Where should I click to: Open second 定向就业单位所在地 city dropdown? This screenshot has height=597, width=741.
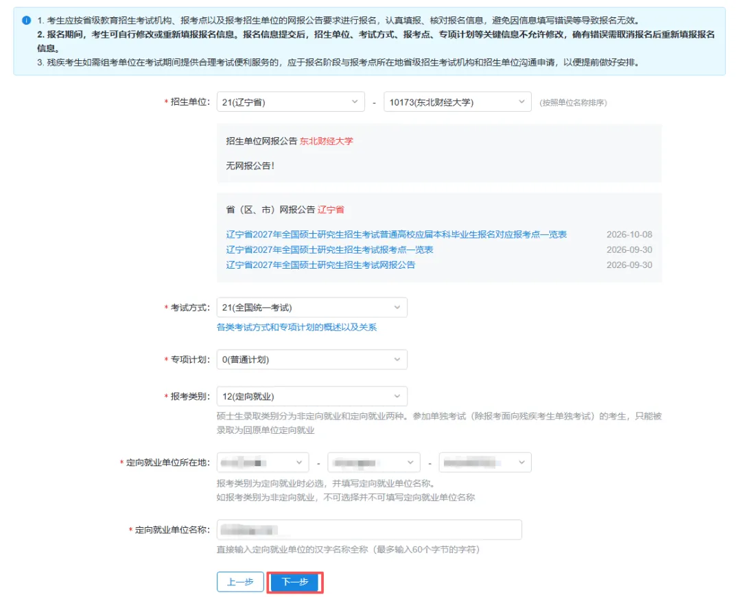click(x=374, y=463)
